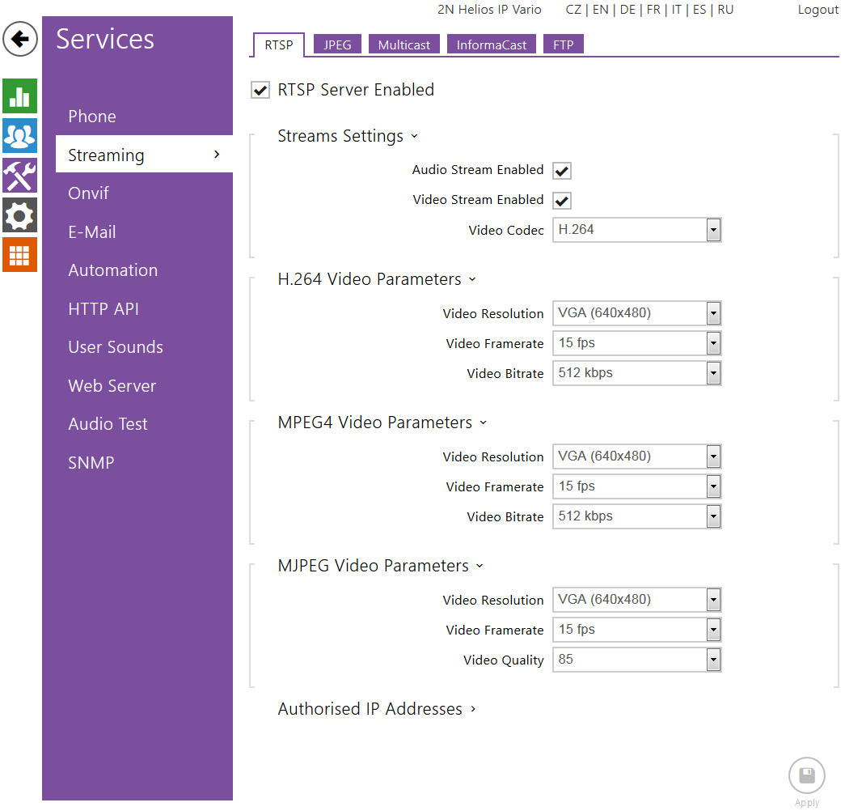This screenshot has width=845, height=811.
Task: Expand the Authorised IP Addresses section
Action: [x=376, y=708]
